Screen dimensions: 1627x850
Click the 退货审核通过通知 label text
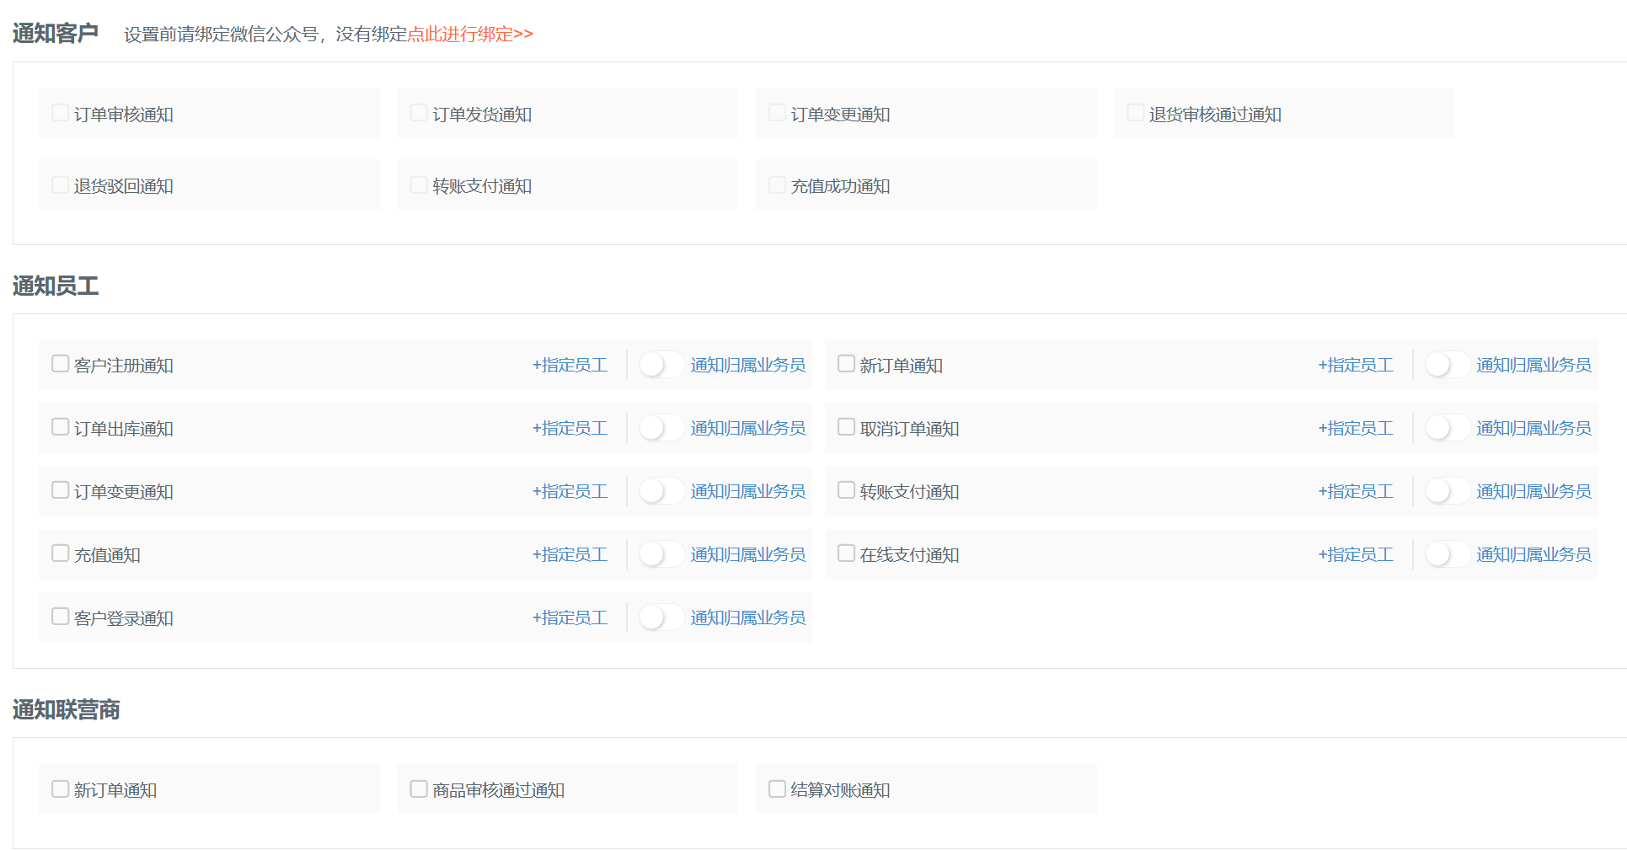(x=1215, y=115)
